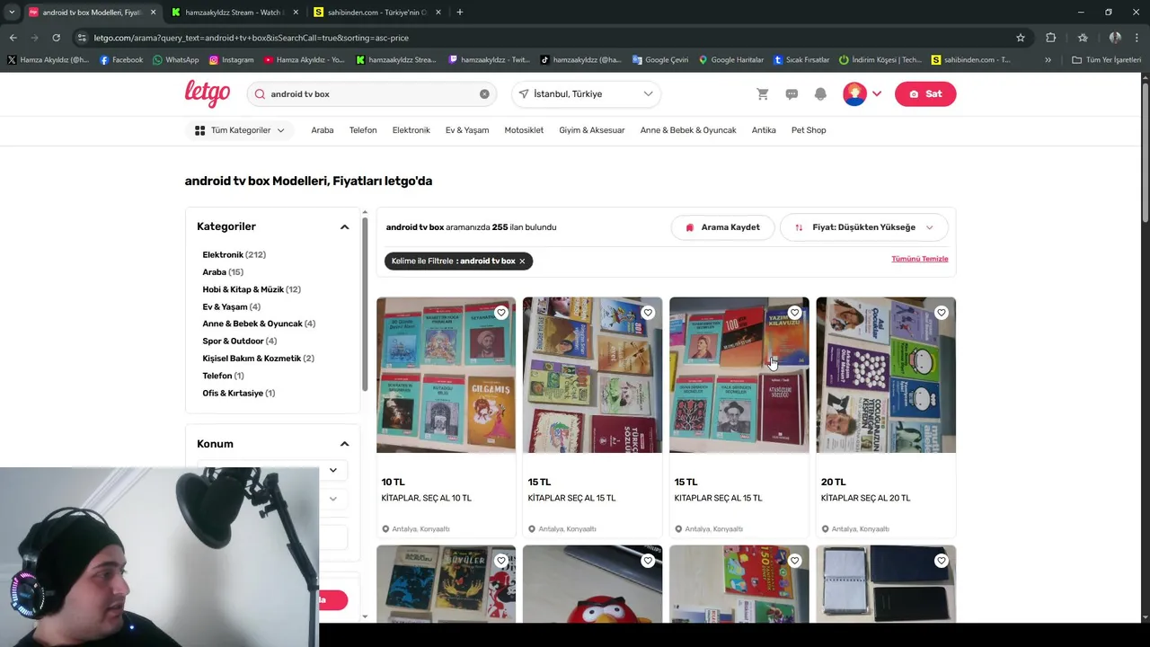
Task: Open the Antika category
Action: tap(764, 130)
